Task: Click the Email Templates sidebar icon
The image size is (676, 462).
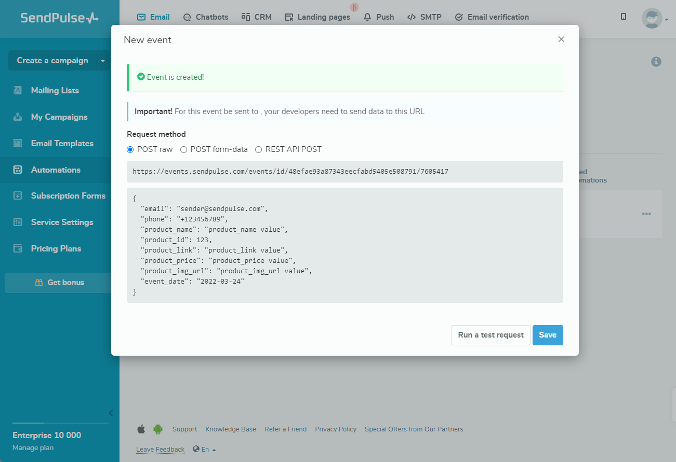Action: pyautogui.click(x=18, y=144)
